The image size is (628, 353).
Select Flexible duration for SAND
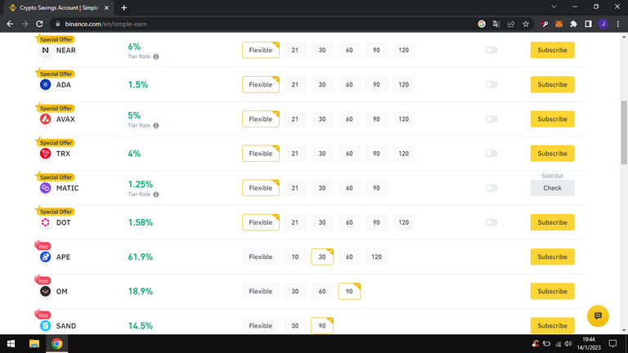261,326
